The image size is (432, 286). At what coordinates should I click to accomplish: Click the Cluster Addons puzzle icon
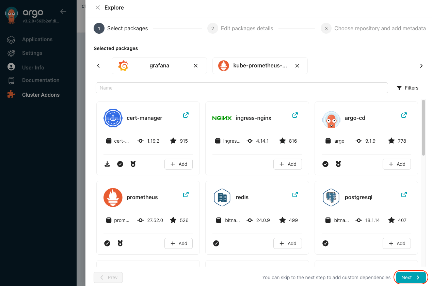[11, 95]
